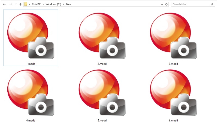
Task: Open the recent locations dropdown
Action: (x=16, y=4)
